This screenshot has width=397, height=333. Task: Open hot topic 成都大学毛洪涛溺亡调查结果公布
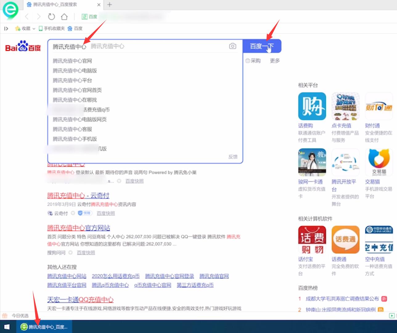coord(342,298)
